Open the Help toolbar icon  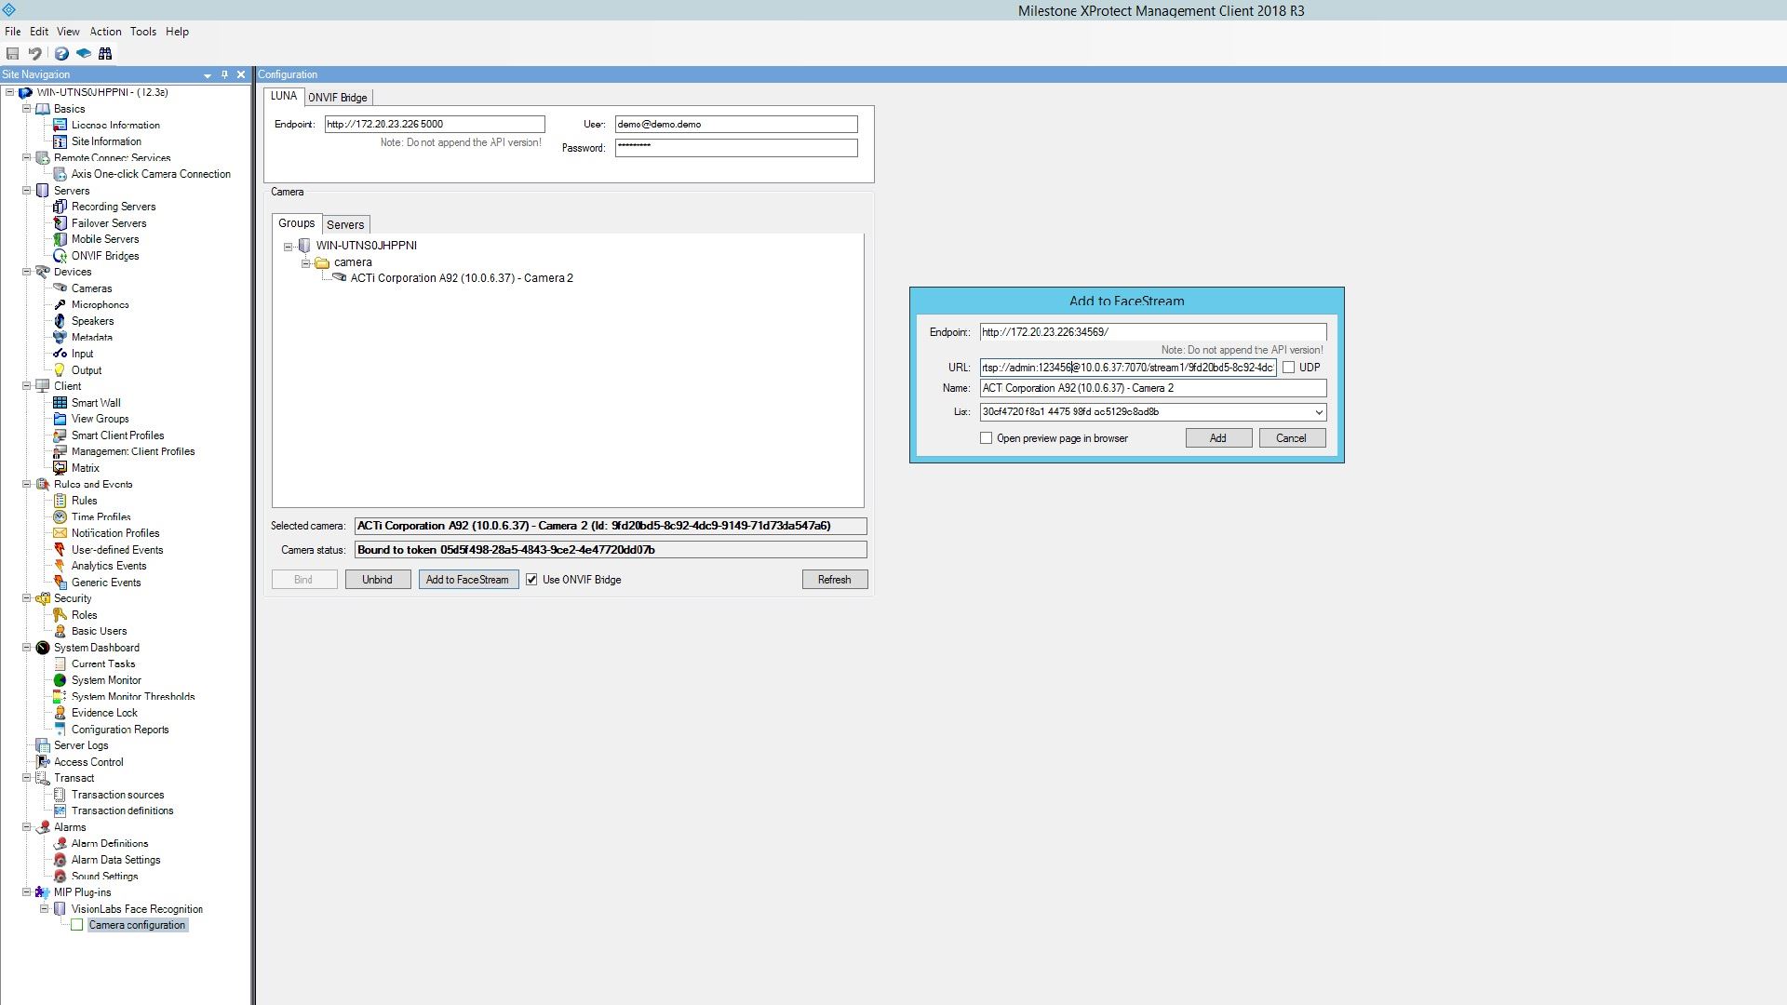tap(61, 54)
